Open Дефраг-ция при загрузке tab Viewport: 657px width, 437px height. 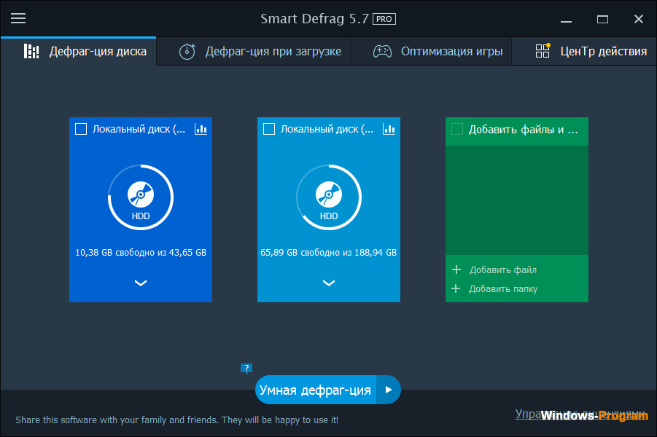tap(254, 52)
